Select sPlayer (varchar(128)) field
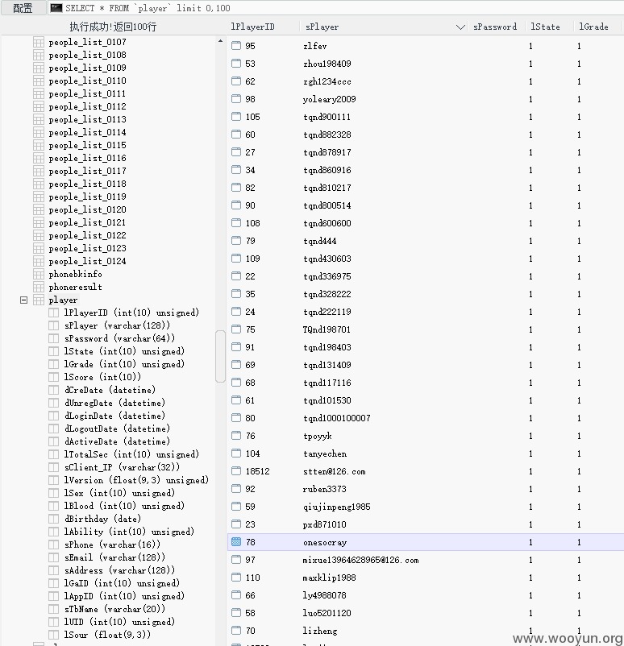Screen dimensions: 624x646 tap(117, 326)
